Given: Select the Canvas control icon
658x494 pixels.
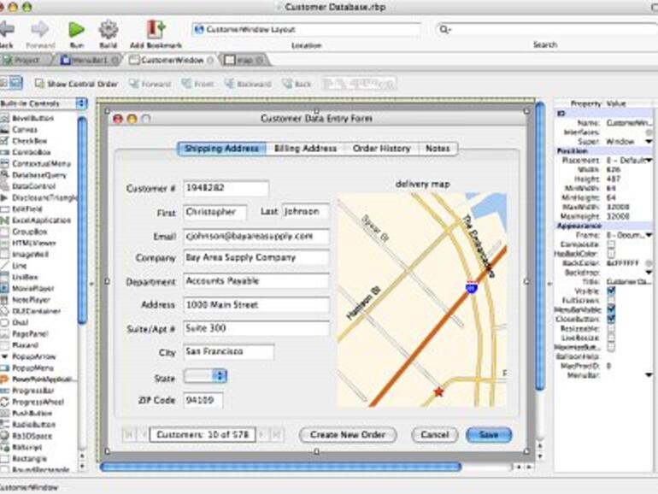Looking at the screenshot, I should pyautogui.click(x=4, y=130).
